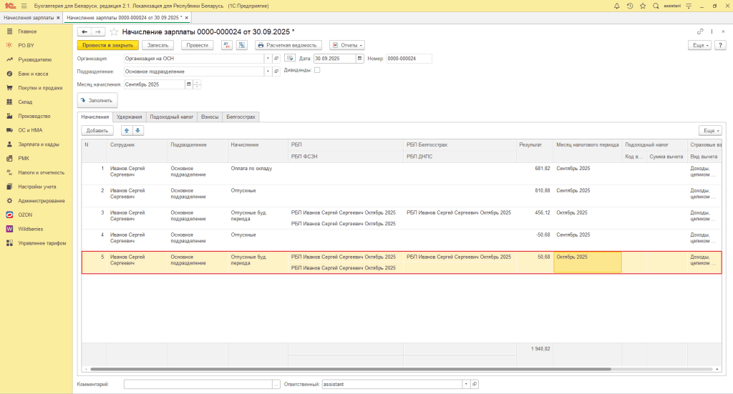Viewport: 733px width, 394px height.
Task: Move the row down with arrow icon
Action: tap(138, 131)
